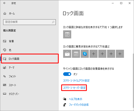
Task: Click the スタート tiles icon
Action: click(x=5, y=85)
